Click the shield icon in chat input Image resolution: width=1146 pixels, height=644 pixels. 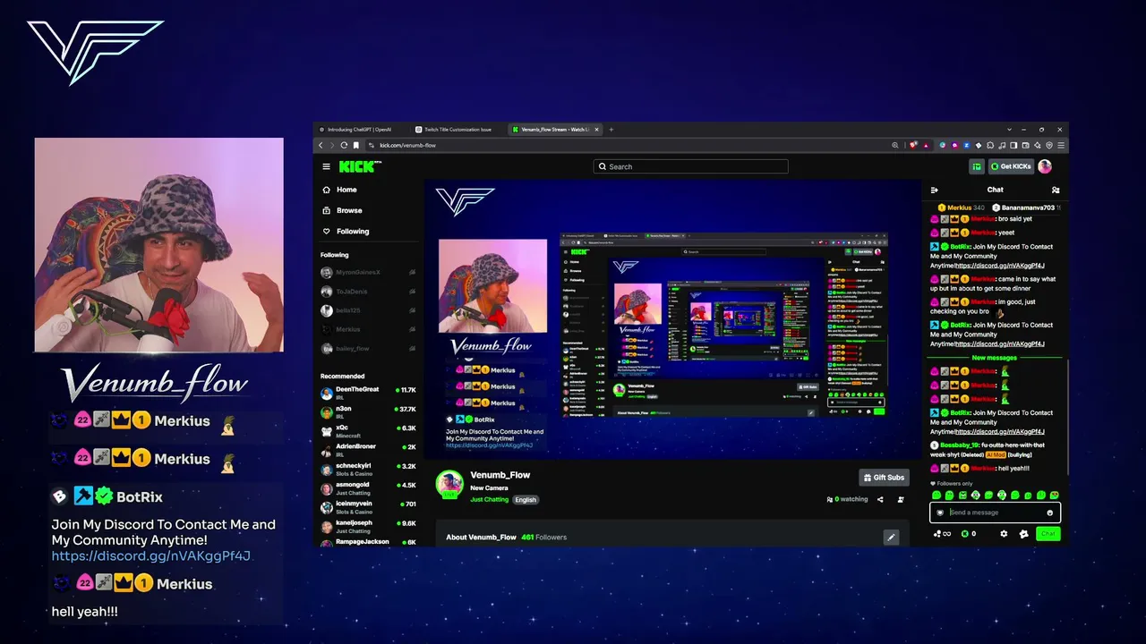[940, 513]
